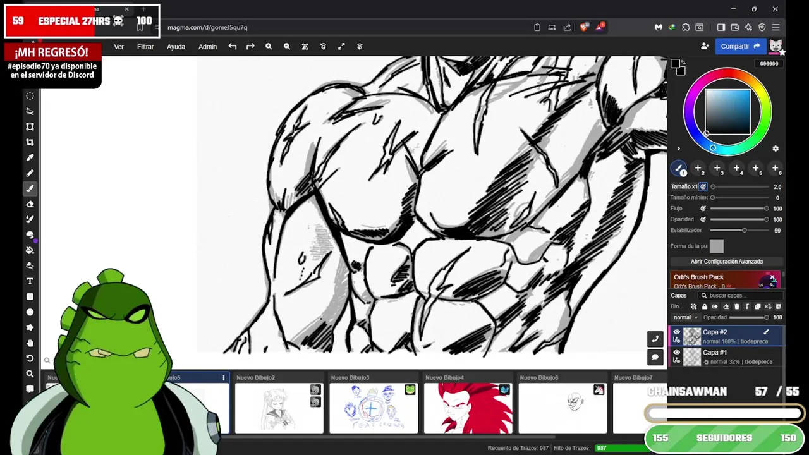Zoom in on the canvas
Viewport: 809px width, 455px height.
tap(269, 46)
